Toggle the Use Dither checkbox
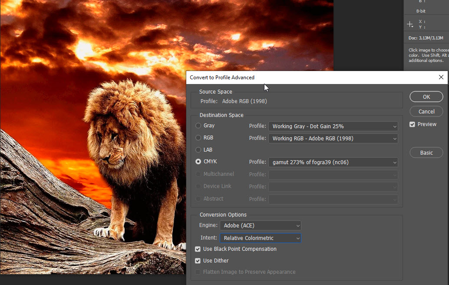The image size is (449, 285). tap(198, 261)
